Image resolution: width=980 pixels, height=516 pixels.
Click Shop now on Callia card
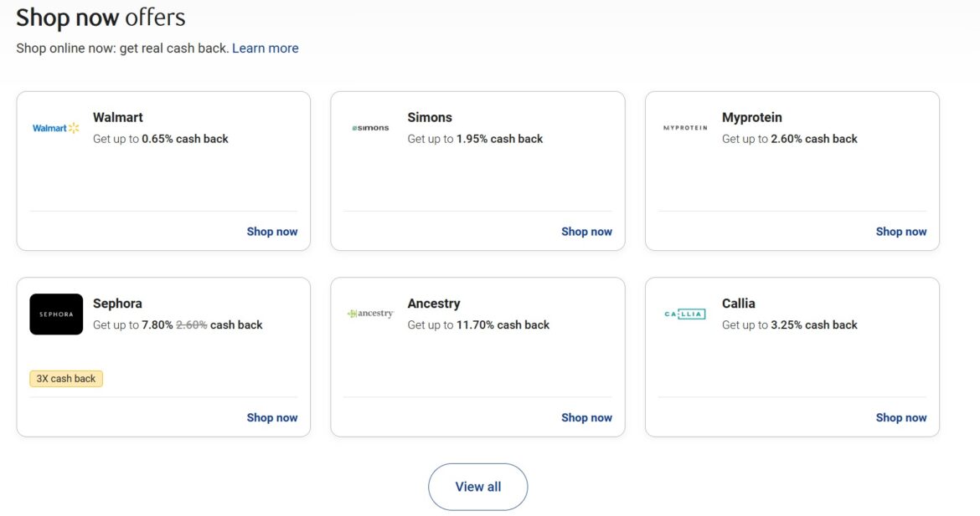pos(900,417)
